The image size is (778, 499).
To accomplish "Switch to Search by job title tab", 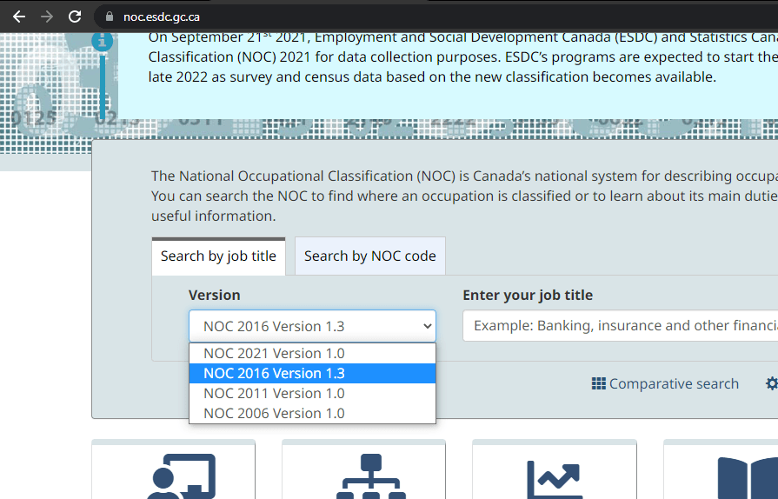I will pyautogui.click(x=218, y=256).
